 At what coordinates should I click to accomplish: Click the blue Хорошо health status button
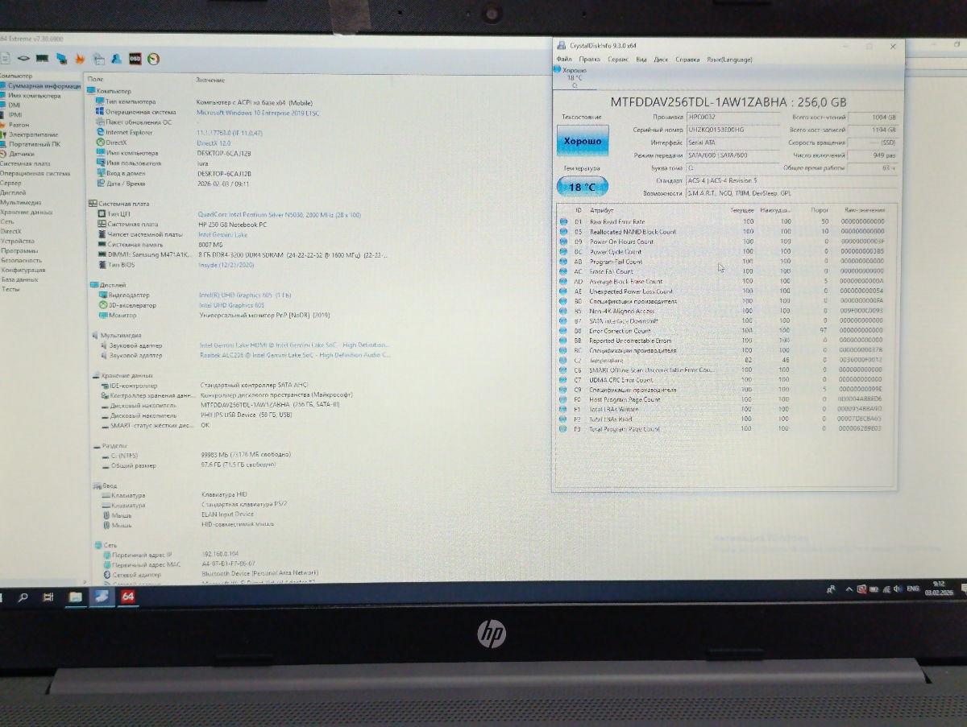583,141
